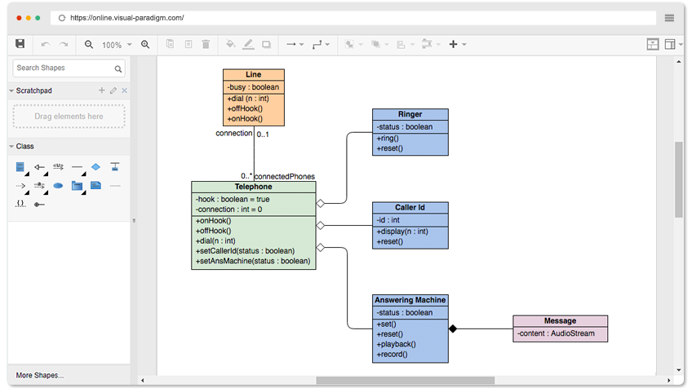The image size is (692, 388).
Task: Click the Search Shapes input field
Action: pyautogui.click(x=69, y=68)
